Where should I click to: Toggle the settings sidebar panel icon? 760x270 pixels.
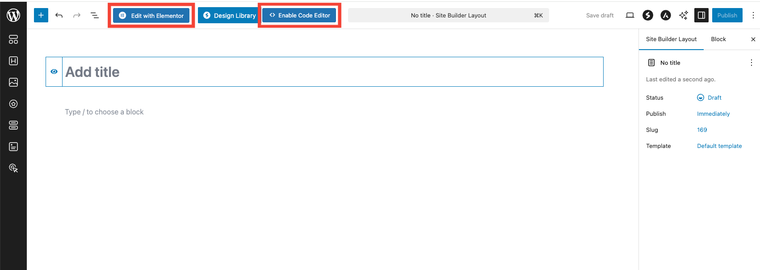click(x=701, y=15)
